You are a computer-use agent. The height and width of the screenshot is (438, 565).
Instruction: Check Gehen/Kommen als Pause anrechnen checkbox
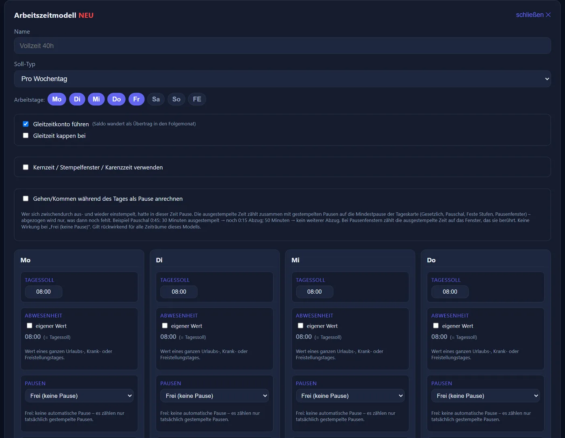click(26, 199)
